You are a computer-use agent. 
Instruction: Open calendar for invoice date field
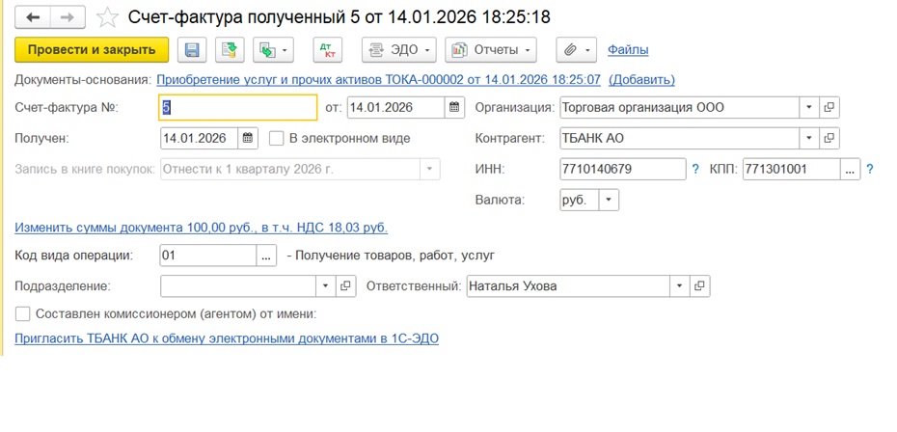point(454,107)
